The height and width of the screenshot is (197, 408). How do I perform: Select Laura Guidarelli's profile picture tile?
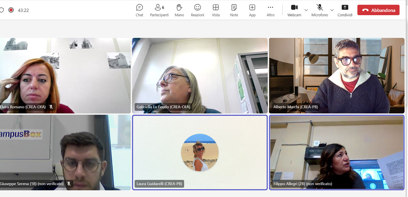click(200, 152)
